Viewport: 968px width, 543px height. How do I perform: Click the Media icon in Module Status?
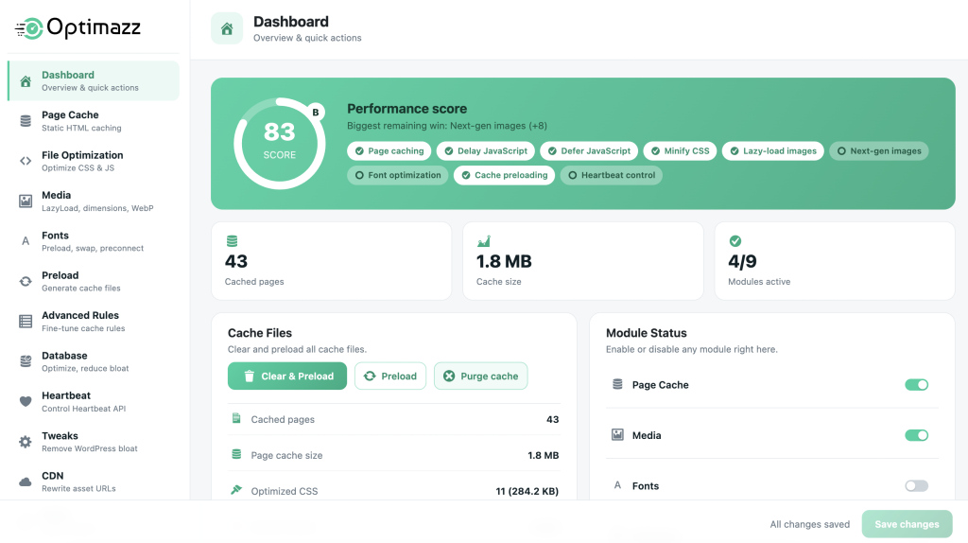[617, 435]
